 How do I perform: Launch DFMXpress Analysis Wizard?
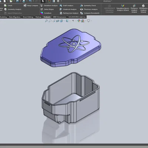tap(143, 9)
